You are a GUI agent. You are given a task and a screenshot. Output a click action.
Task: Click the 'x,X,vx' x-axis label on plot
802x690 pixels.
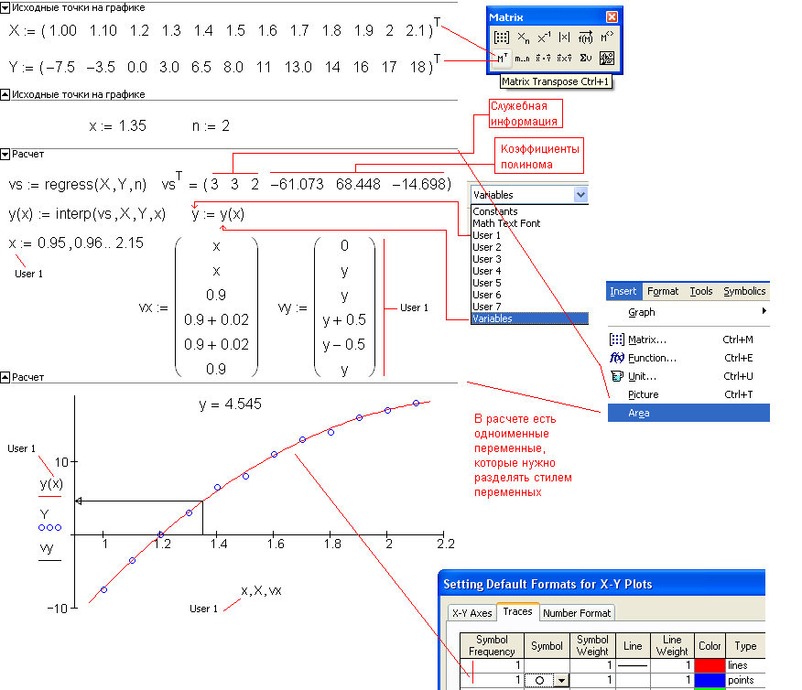tap(261, 591)
